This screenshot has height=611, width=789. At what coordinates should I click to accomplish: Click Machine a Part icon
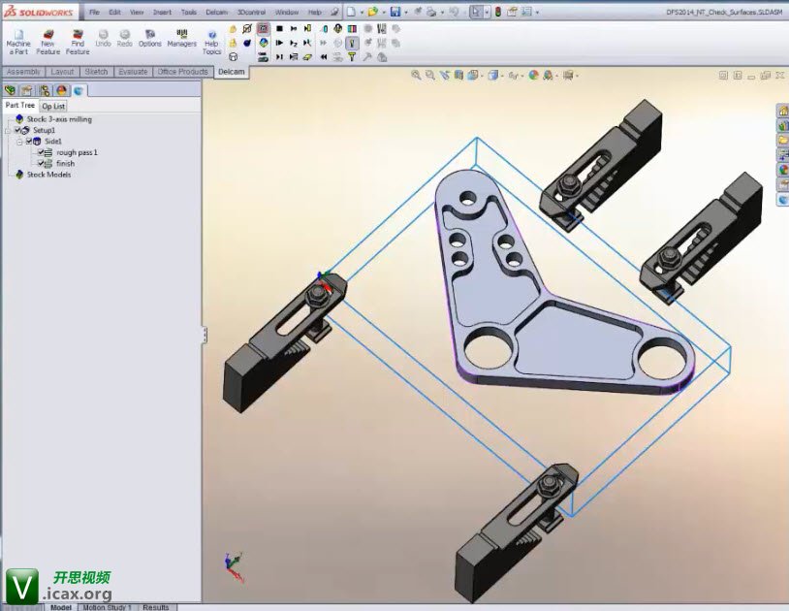[x=18, y=43]
